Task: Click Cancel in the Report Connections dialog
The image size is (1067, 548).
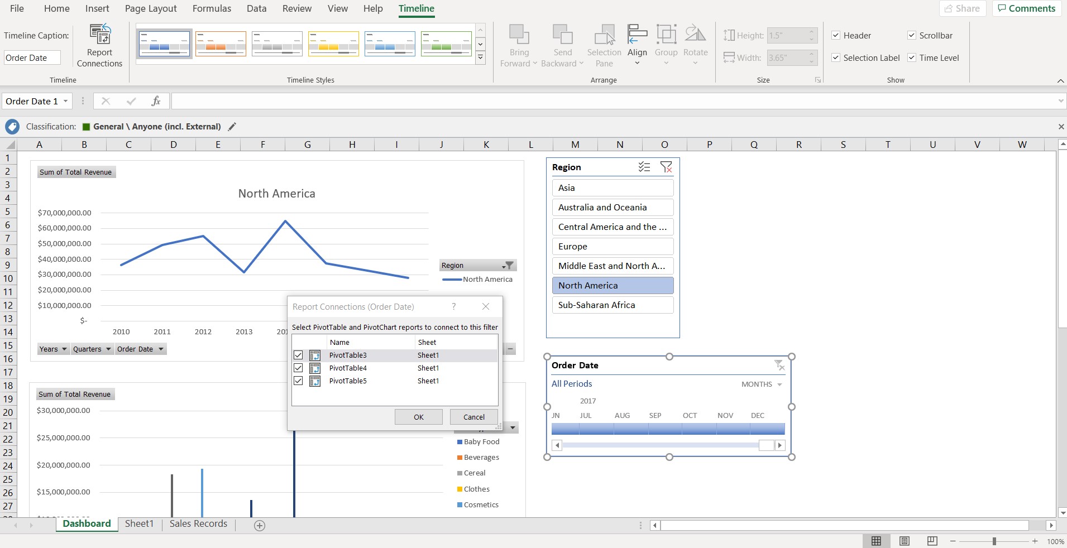Action: 473,416
